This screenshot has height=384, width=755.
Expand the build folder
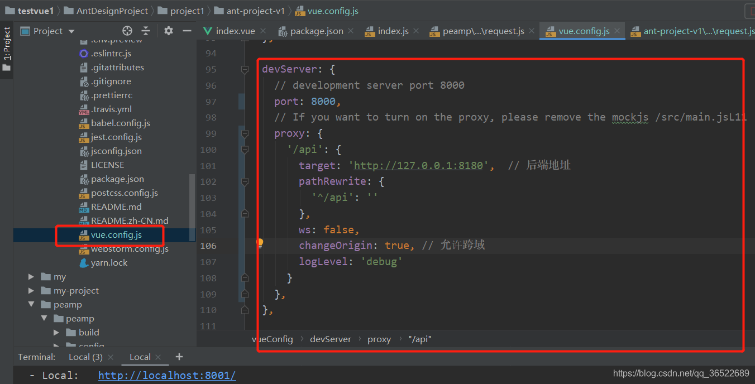click(56, 333)
